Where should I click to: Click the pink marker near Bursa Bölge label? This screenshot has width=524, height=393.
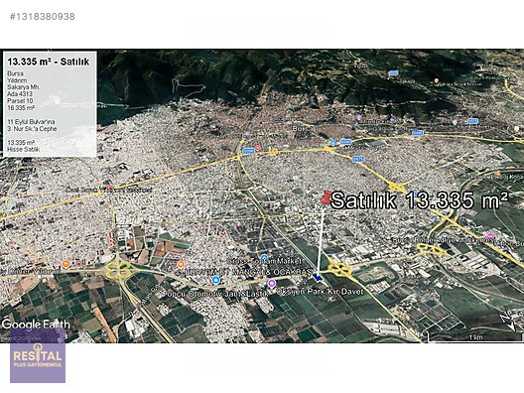pyautogui.click(x=490, y=236)
